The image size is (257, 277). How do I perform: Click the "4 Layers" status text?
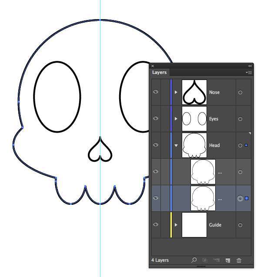(x=160, y=260)
